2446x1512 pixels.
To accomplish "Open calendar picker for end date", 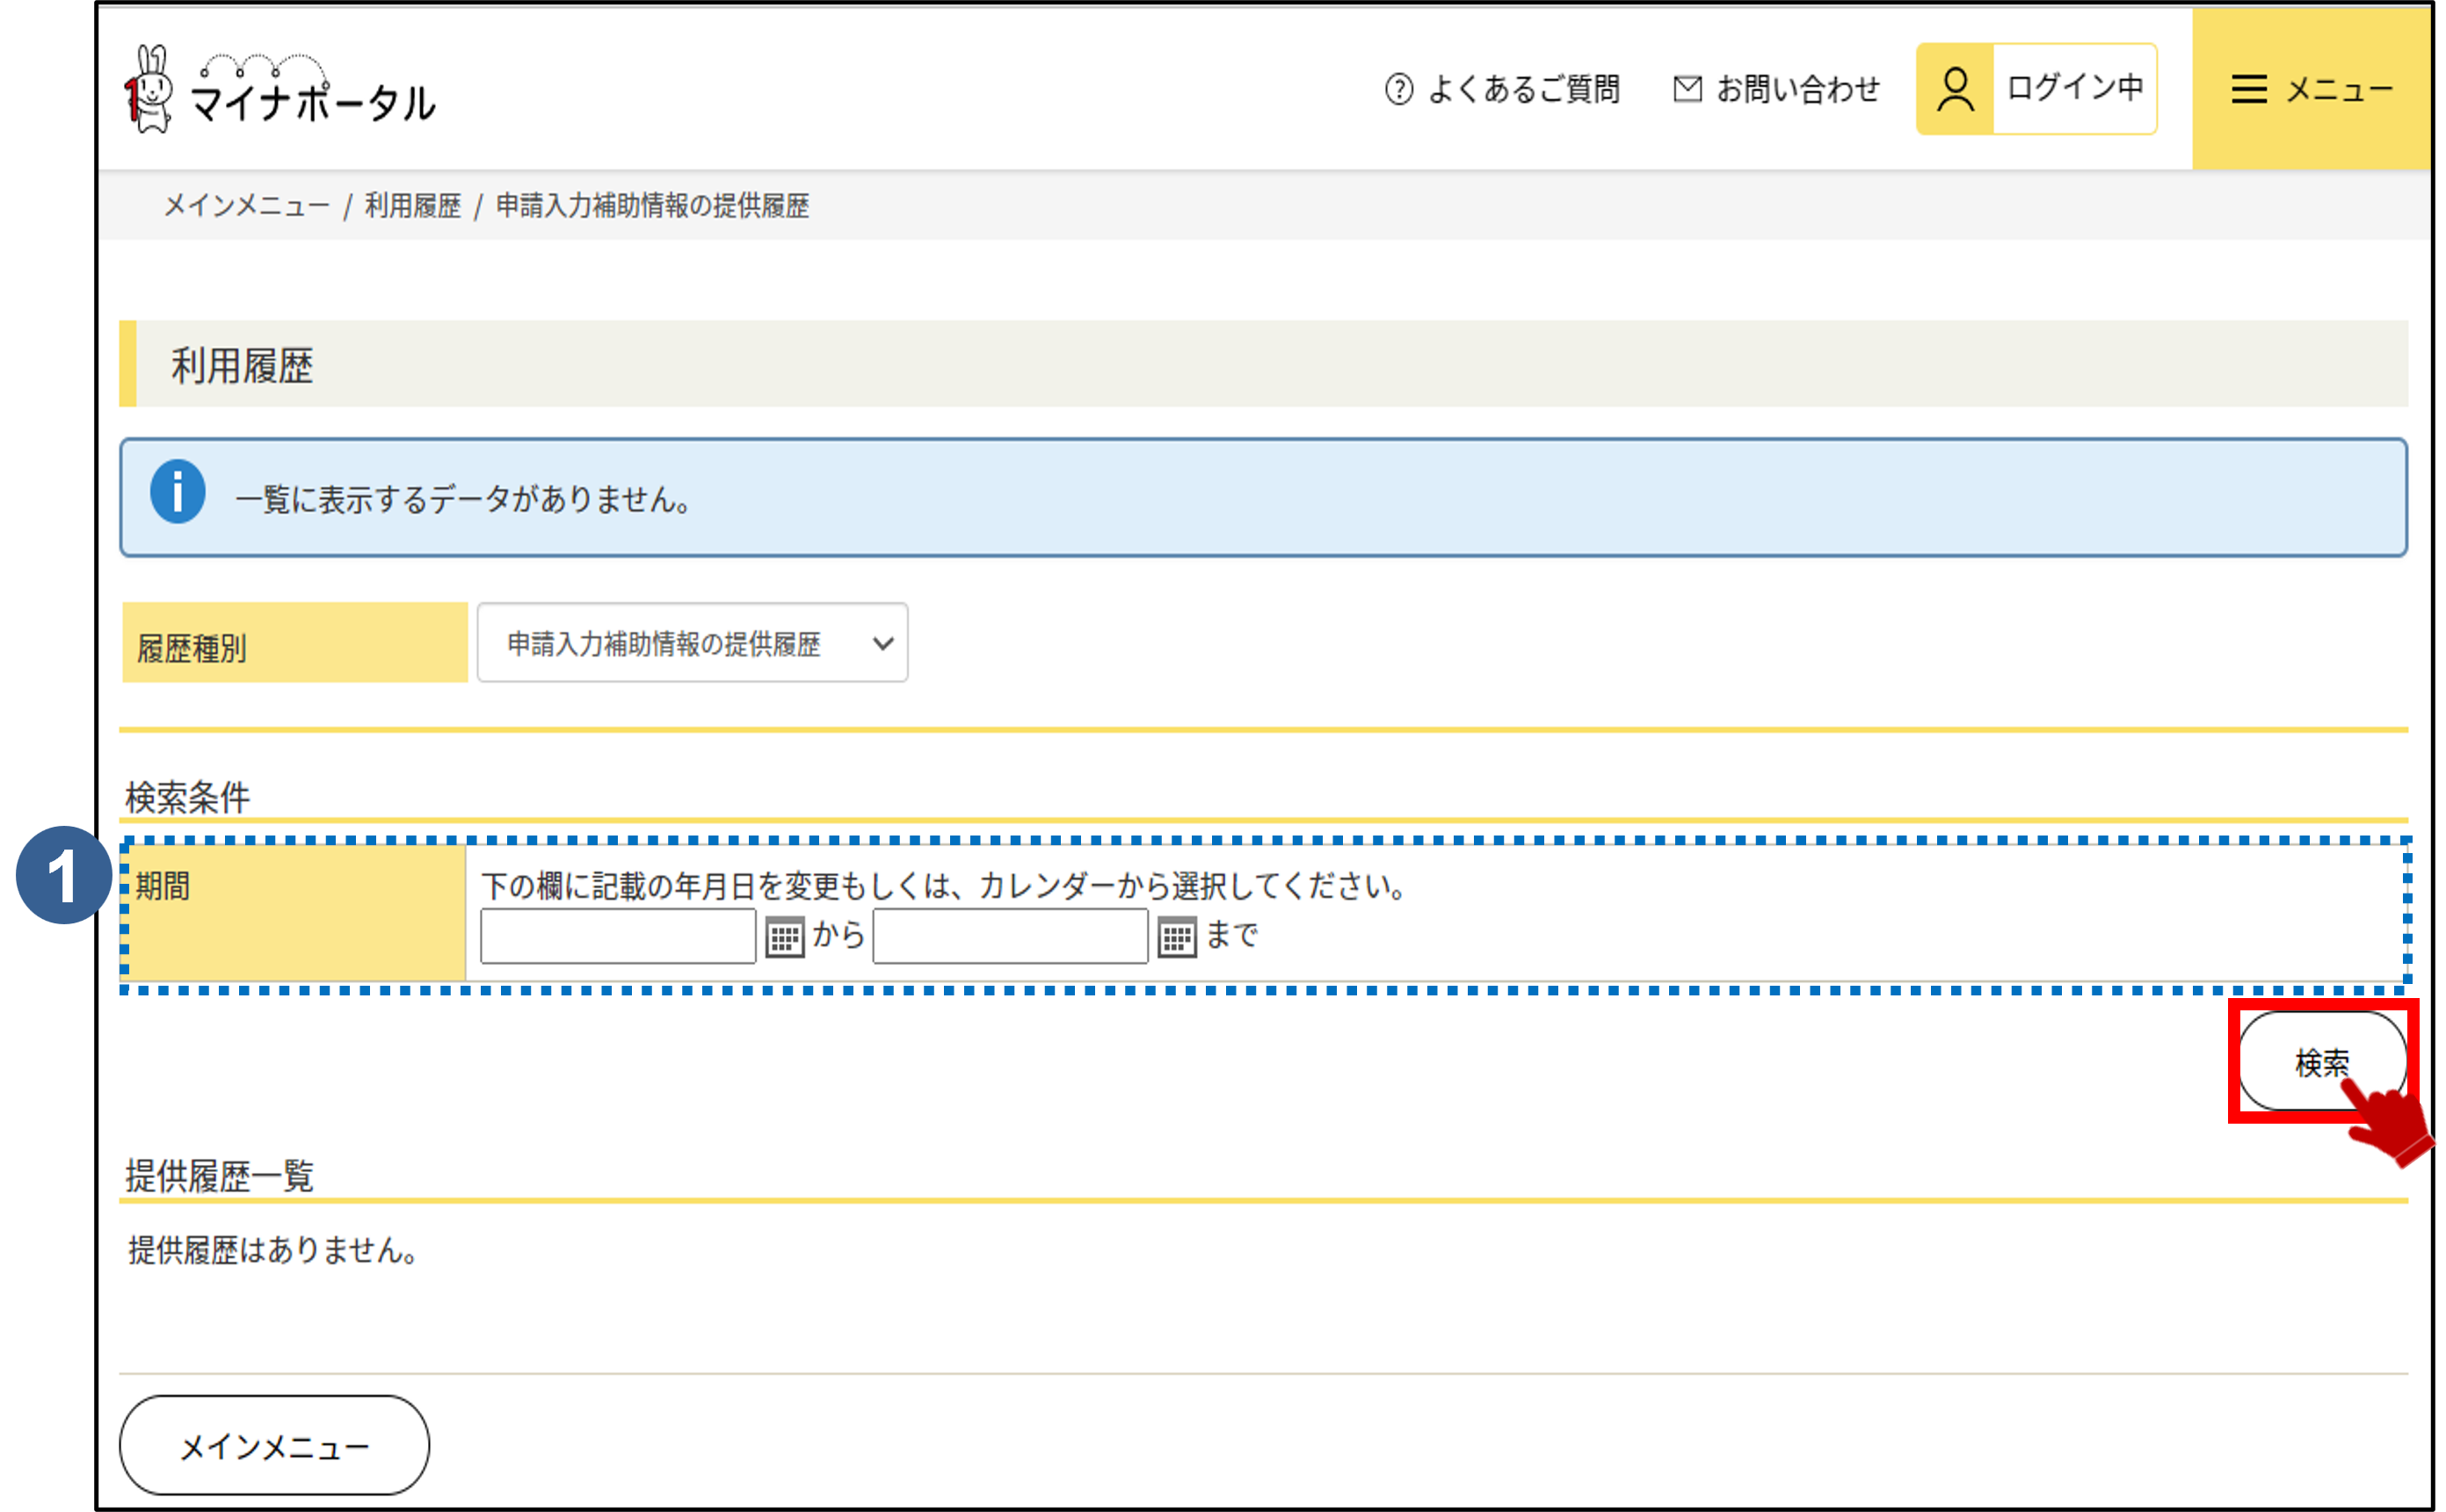I will click(x=1177, y=938).
